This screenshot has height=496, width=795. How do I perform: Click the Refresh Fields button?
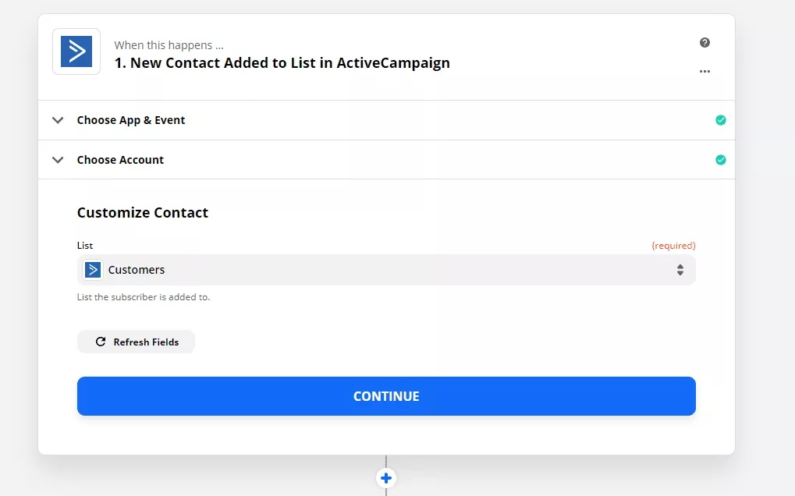136,342
